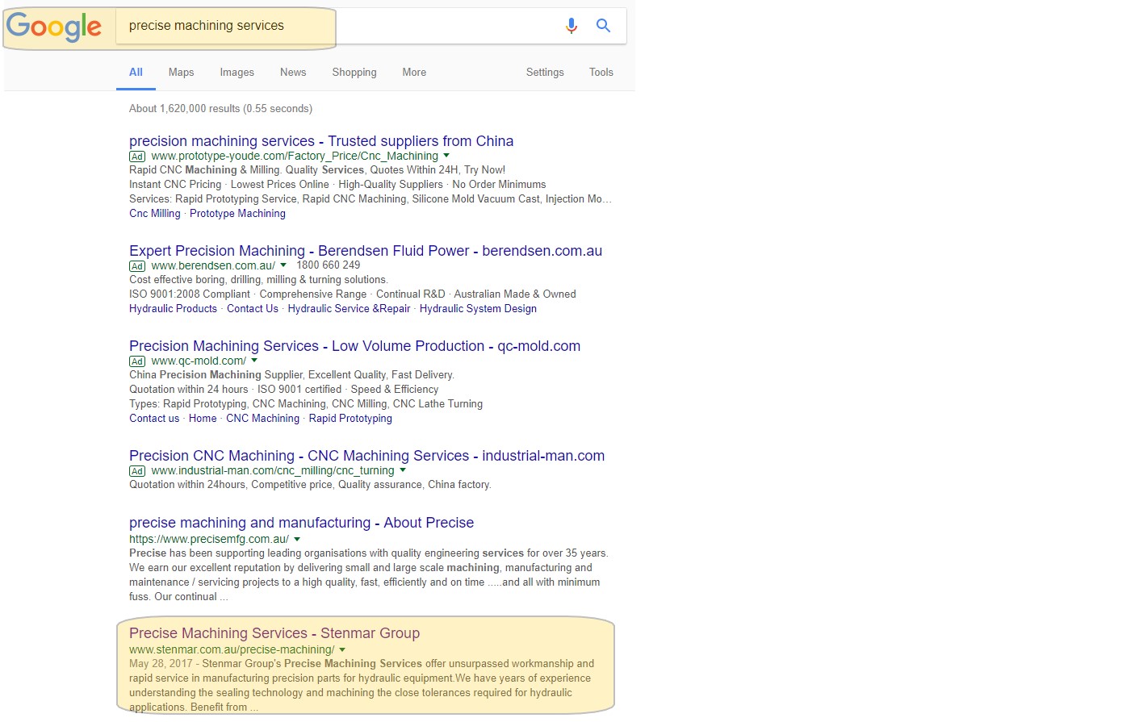Open 'Precision CNC Machining - CNC Machining Services' result
Viewport: 1143px width, 722px height.
pyautogui.click(x=366, y=456)
